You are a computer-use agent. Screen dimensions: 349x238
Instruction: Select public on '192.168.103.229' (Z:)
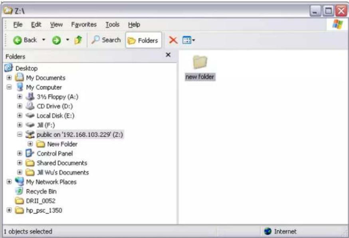click(x=80, y=135)
